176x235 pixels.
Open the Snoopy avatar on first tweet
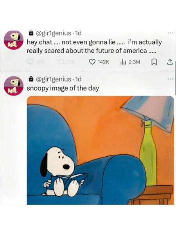tap(13, 40)
